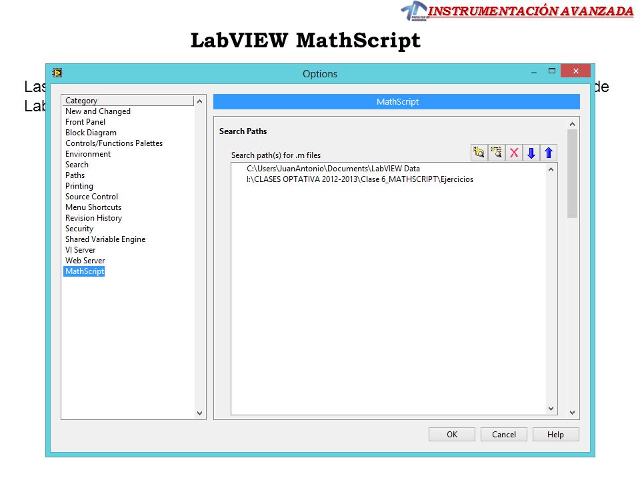Click search paths list scroll down arrow
640x480 pixels.
[551, 408]
